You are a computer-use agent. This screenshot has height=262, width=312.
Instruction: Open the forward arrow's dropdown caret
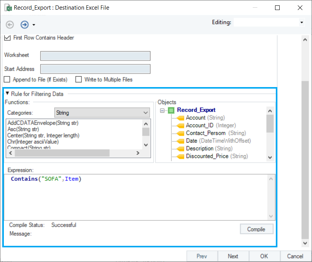(x=33, y=25)
